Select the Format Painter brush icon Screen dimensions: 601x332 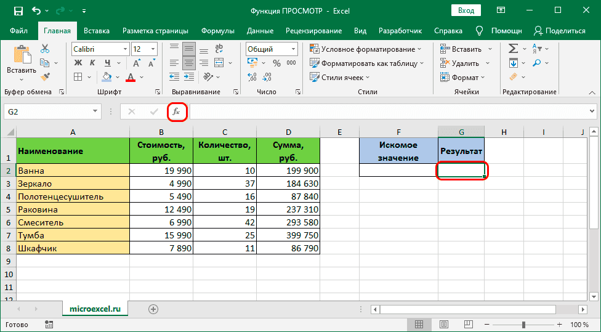(x=45, y=76)
